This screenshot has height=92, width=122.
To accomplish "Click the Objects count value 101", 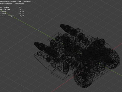I will (x=20, y=7).
